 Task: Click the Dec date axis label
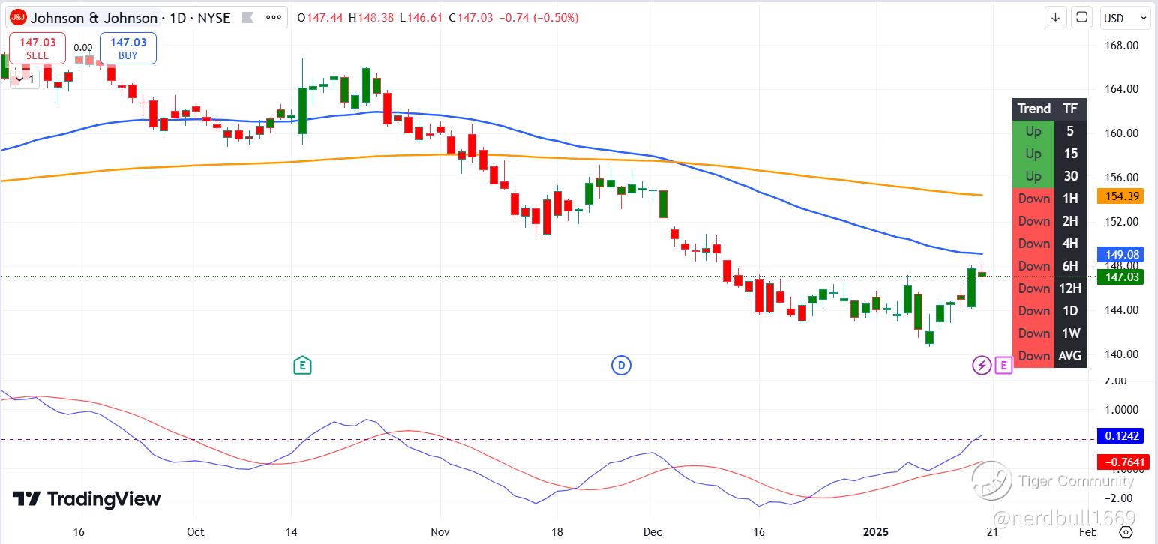pyautogui.click(x=652, y=532)
